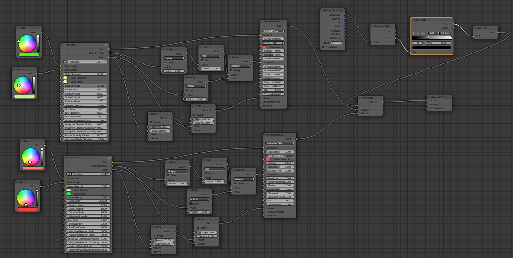Screen dimensions: 513x258
Task: Open ColorRamp RGB color mode dropdown
Action: click(x=433, y=33)
